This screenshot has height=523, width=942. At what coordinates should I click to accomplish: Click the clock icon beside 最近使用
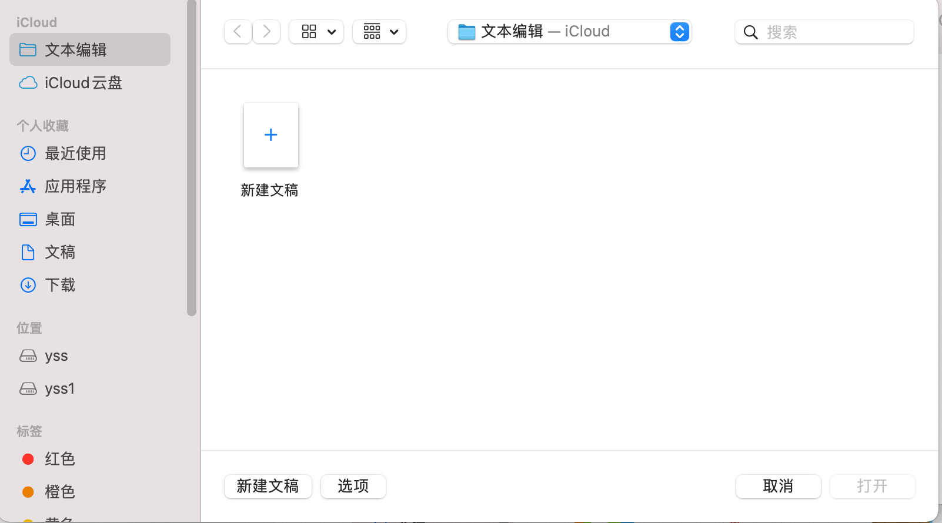tap(28, 153)
